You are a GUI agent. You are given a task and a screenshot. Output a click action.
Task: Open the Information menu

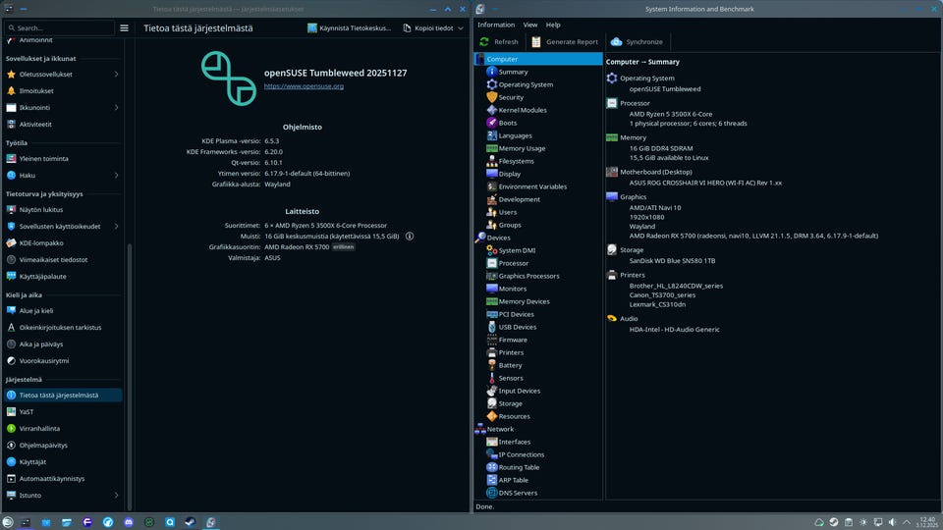(495, 25)
